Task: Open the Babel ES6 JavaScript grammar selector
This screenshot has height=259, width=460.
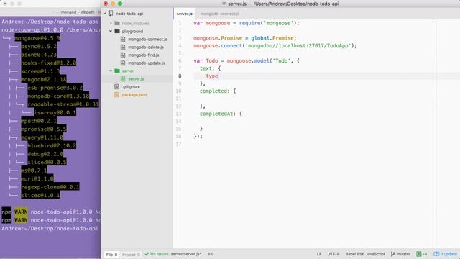Action: click(365, 254)
